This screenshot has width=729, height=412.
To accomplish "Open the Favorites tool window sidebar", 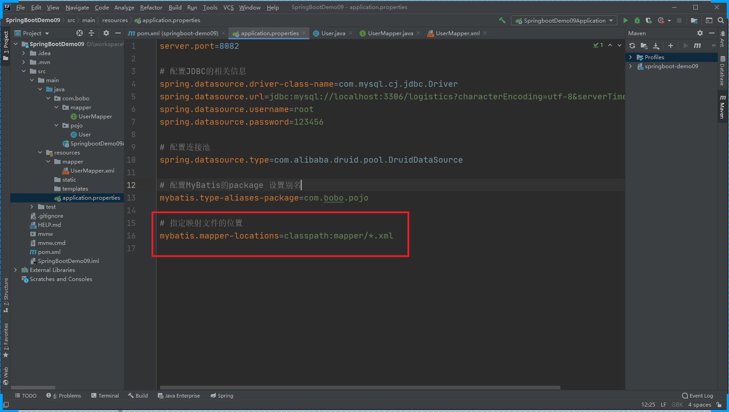I will (6, 340).
